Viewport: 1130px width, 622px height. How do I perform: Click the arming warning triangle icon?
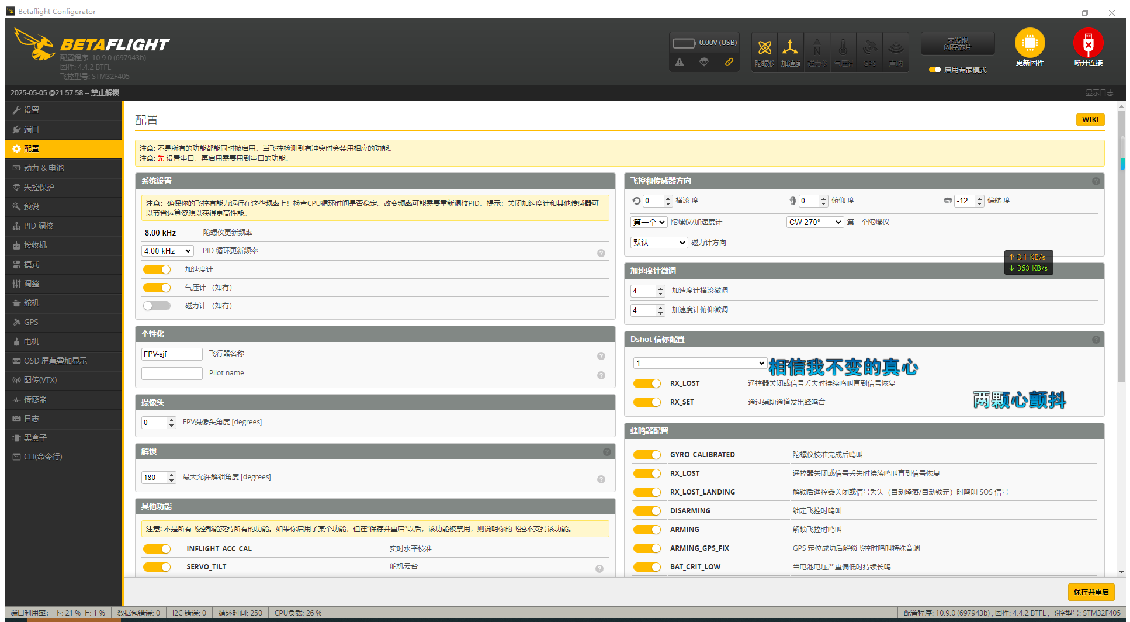(x=680, y=62)
